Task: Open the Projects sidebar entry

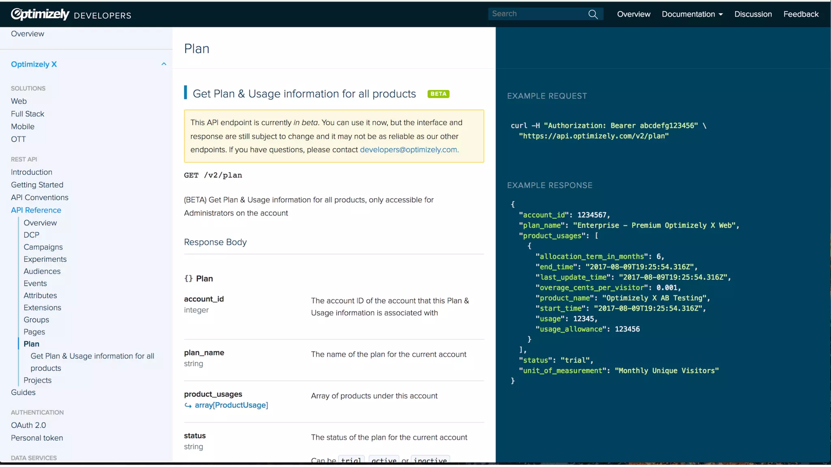Action: point(37,380)
